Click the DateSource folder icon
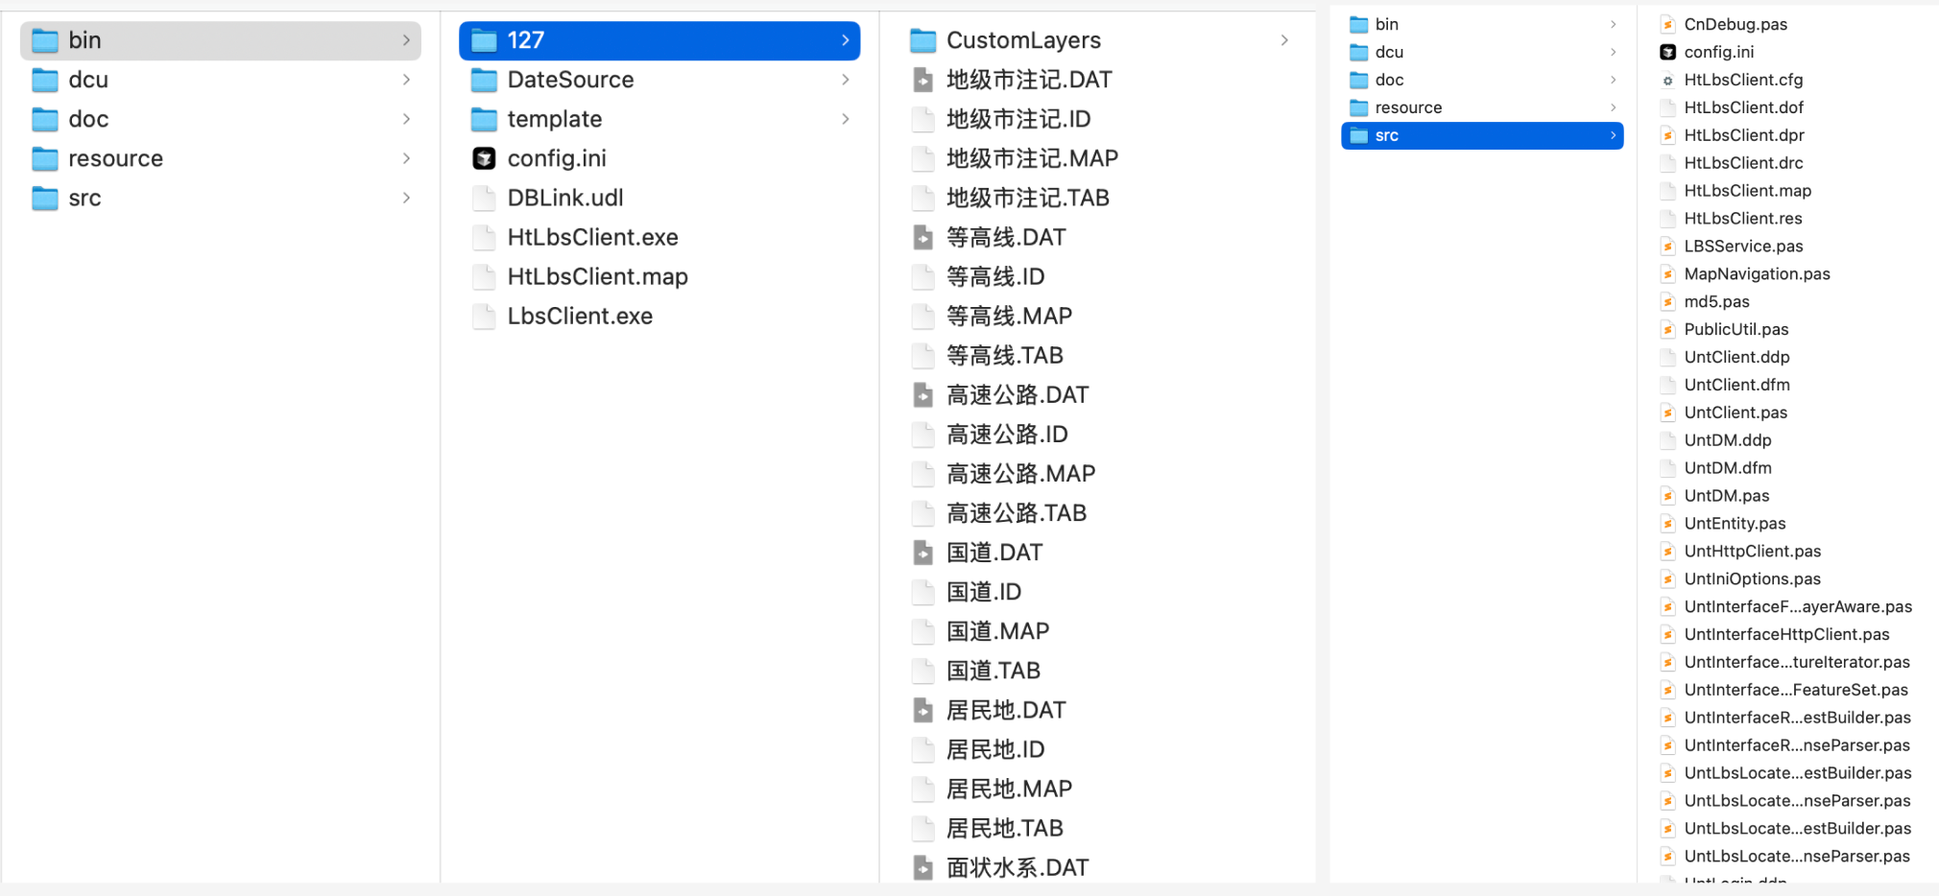Screen dimensions: 1939x896 tap(485, 80)
